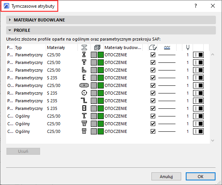
Task: Select the C-channel profile icon in S 235 row
Action: point(84,78)
